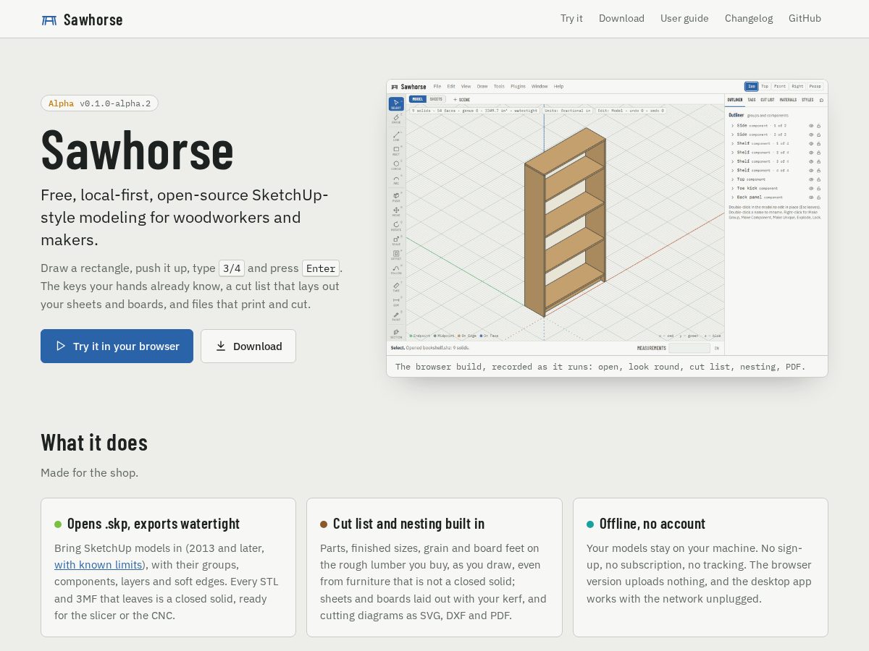
Task: Add a scene with '+ Scene'
Action: pyautogui.click(x=461, y=99)
